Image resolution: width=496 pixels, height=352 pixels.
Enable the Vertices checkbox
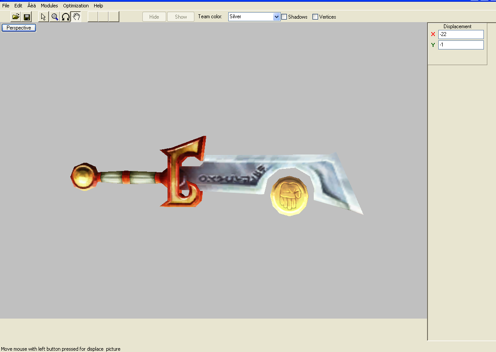(315, 17)
